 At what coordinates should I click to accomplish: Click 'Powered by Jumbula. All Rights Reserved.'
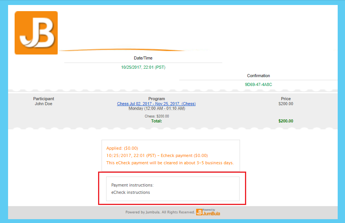click(160, 212)
